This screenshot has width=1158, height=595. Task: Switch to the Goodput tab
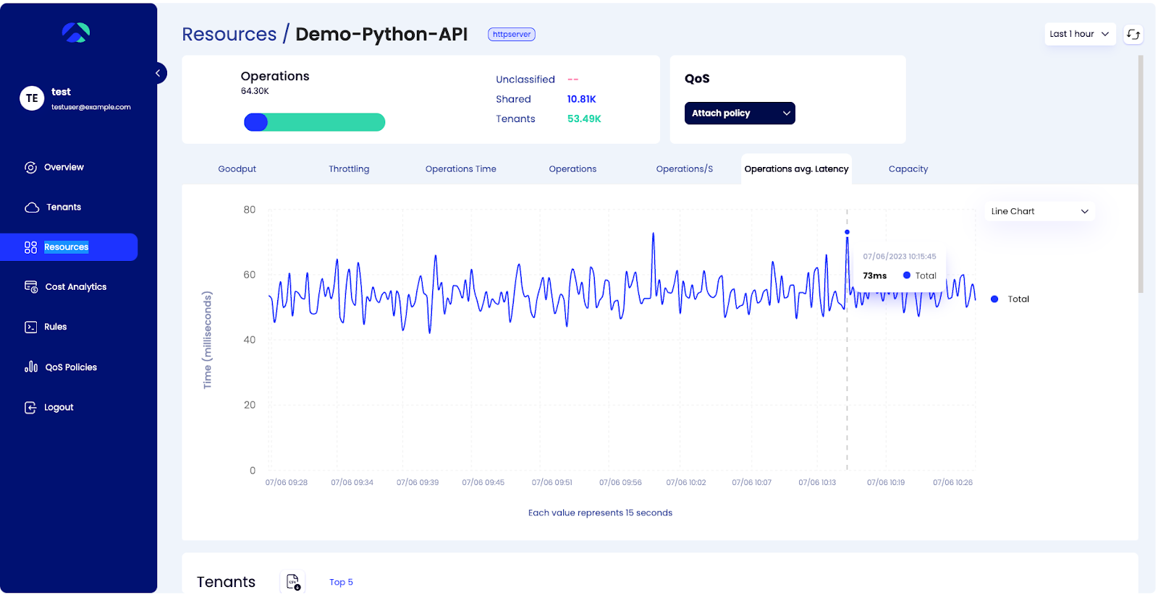[x=237, y=169]
